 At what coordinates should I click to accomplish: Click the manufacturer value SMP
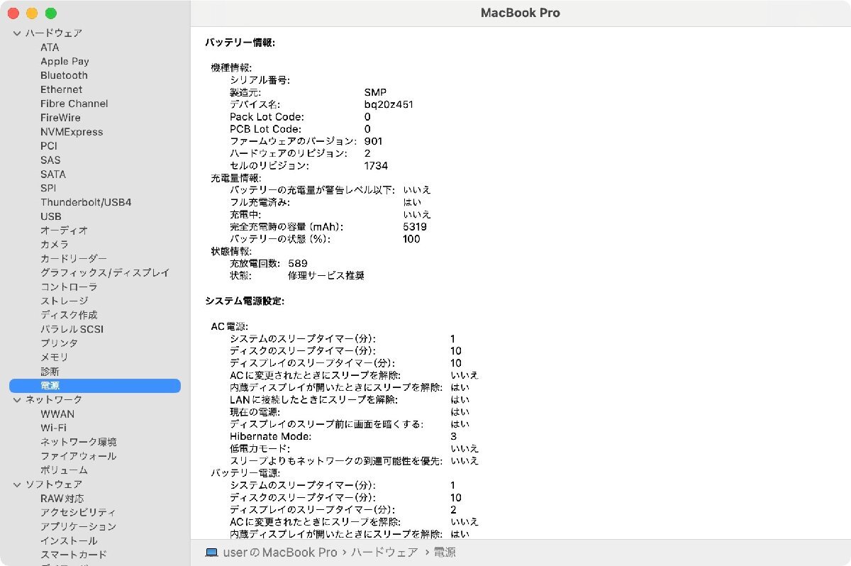click(375, 92)
